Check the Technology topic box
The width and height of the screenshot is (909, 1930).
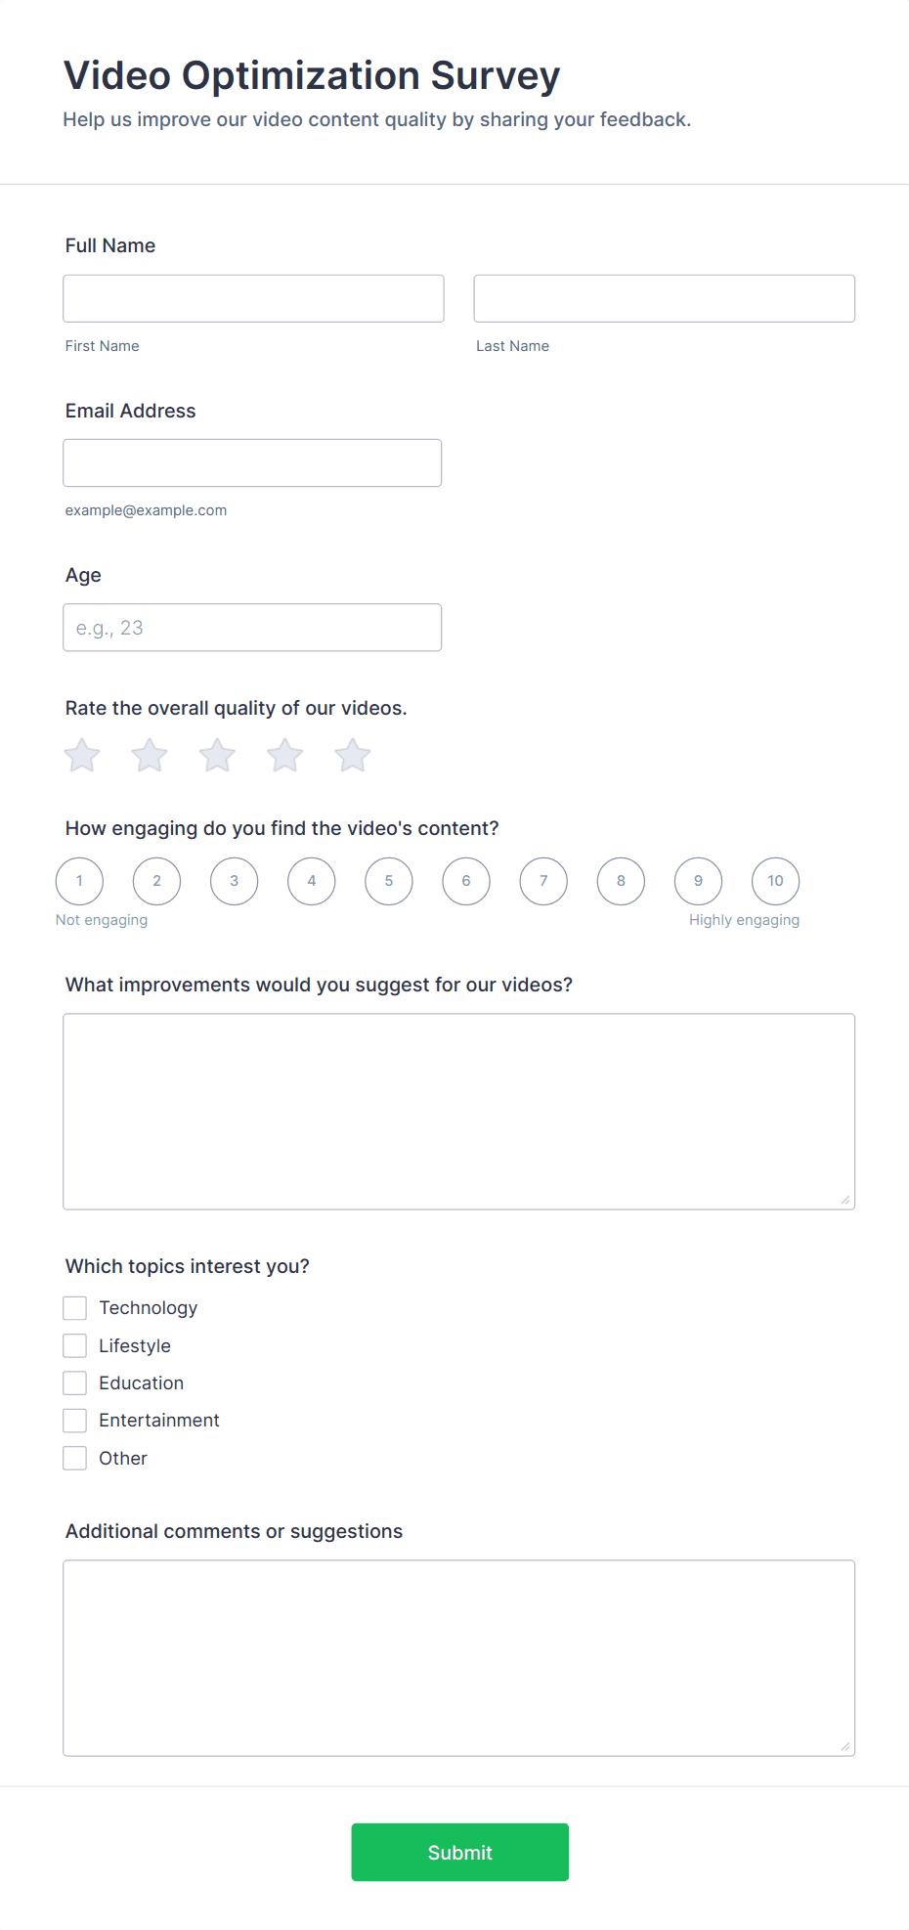tap(75, 1308)
